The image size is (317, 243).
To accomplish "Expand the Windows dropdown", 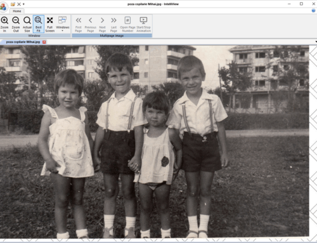I will click(x=63, y=24).
